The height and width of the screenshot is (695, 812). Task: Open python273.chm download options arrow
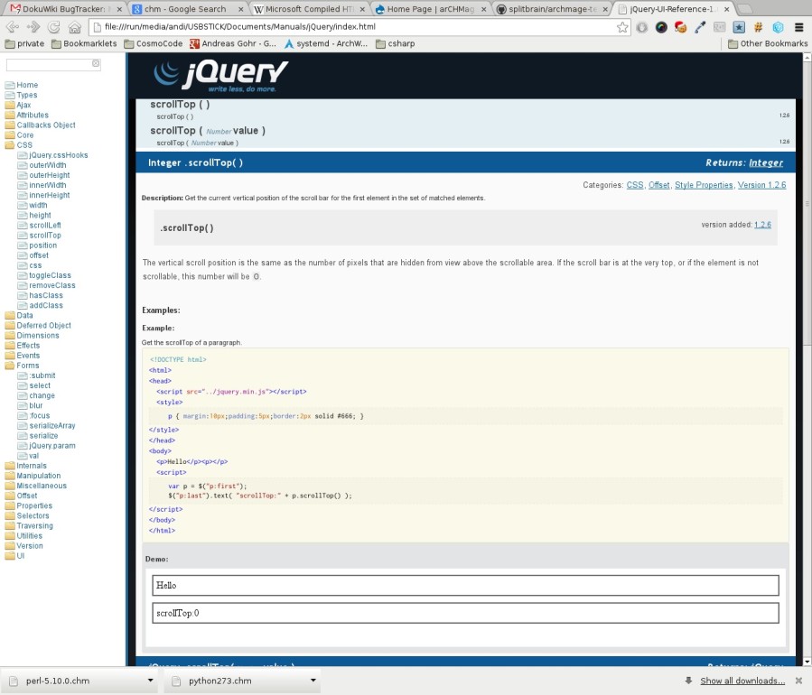[x=313, y=681]
